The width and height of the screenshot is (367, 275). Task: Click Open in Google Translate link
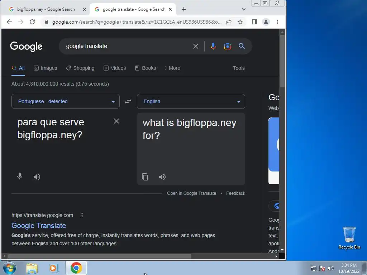pos(191,193)
